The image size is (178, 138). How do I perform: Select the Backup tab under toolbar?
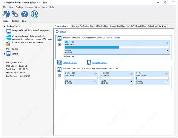[x=6, y=21]
